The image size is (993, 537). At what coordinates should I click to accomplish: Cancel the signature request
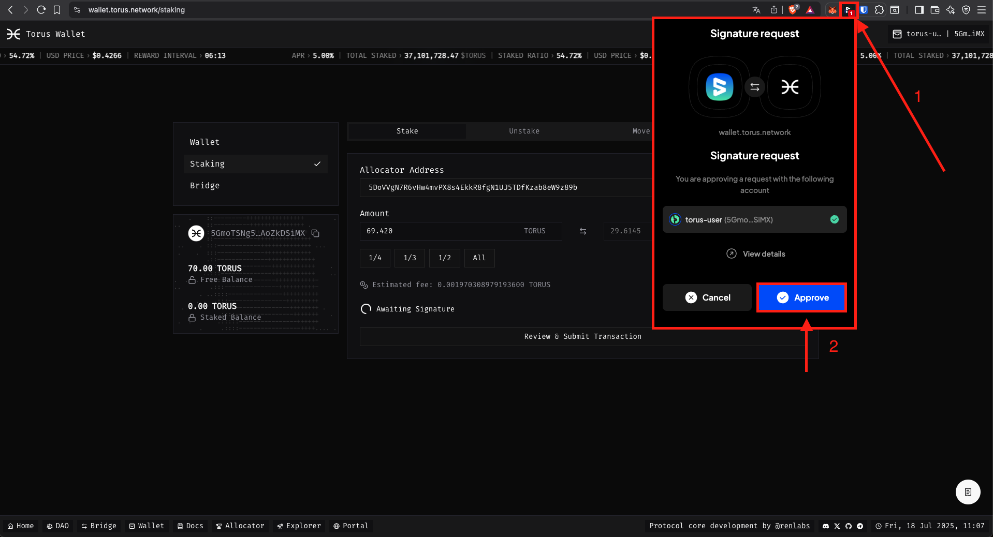pos(707,297)
